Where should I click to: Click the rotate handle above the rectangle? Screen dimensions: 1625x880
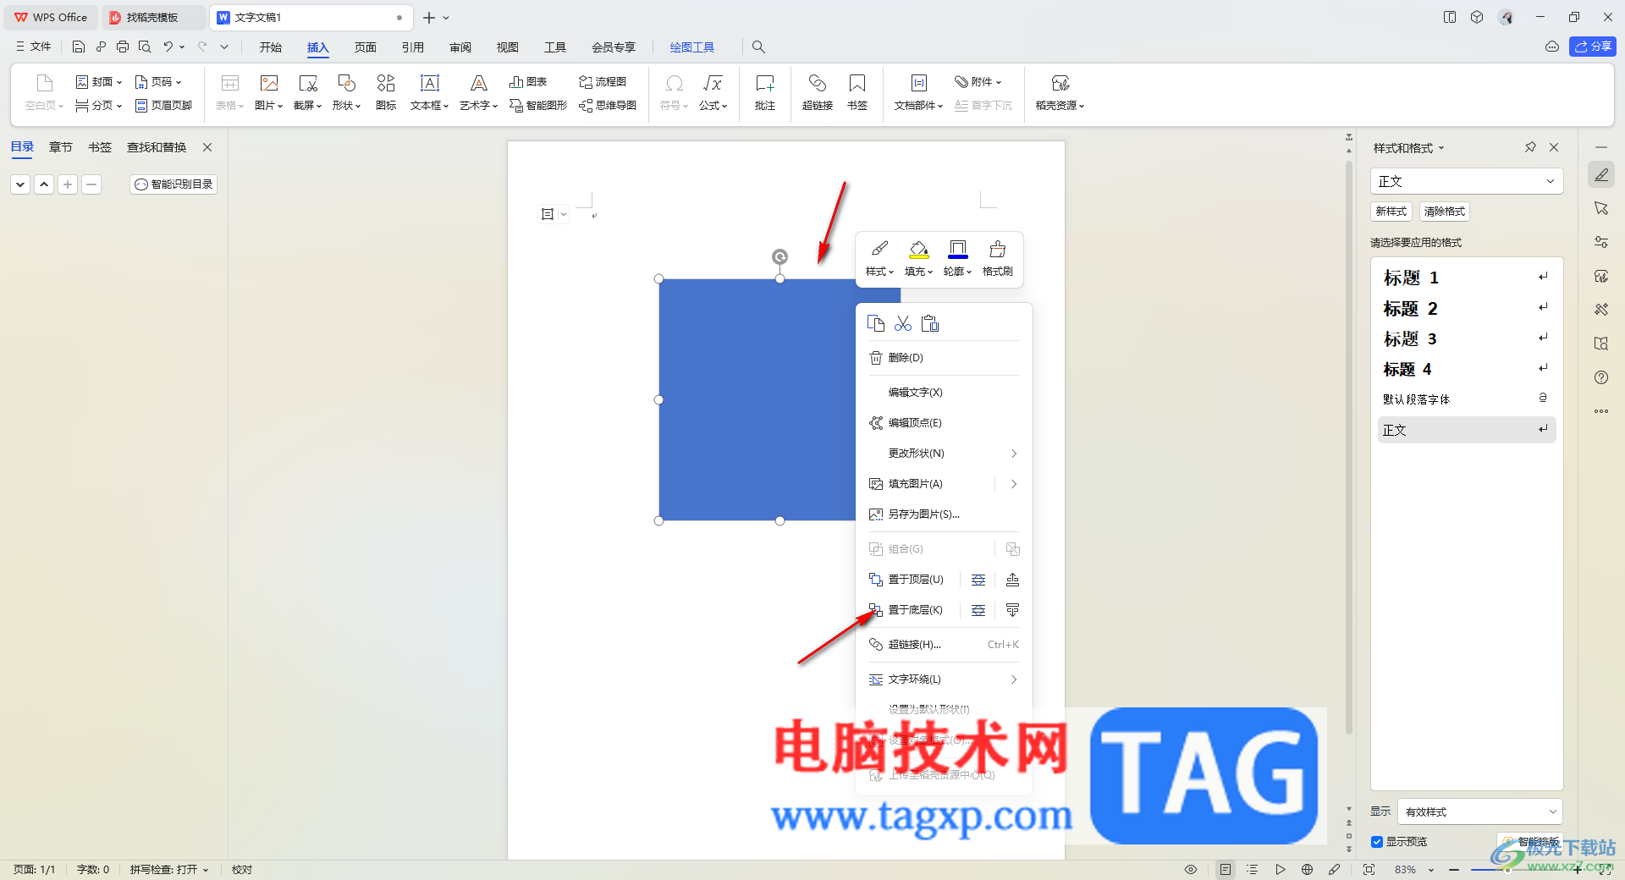click(779, 256)
